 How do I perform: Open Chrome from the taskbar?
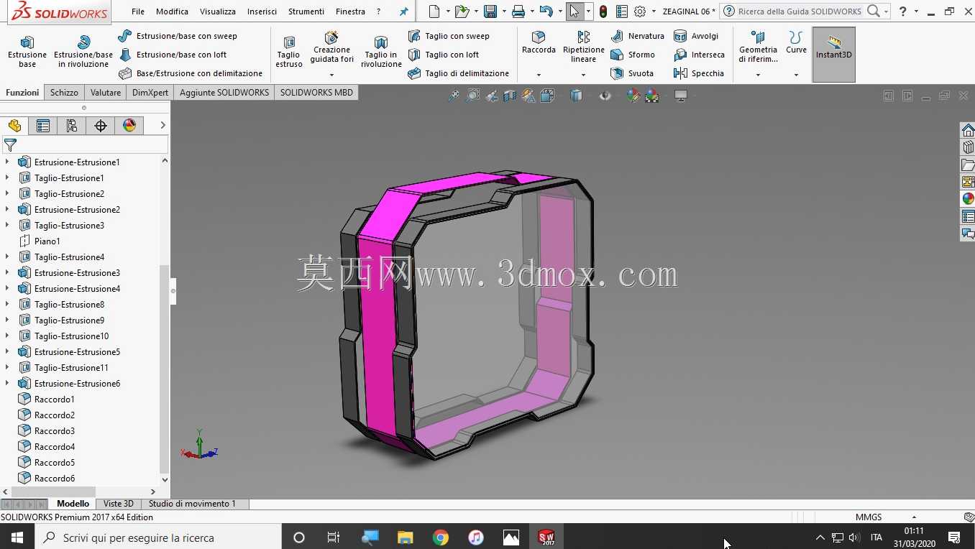point(441,538)
